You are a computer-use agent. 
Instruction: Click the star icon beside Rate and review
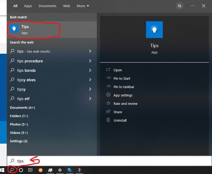(108, 103)
